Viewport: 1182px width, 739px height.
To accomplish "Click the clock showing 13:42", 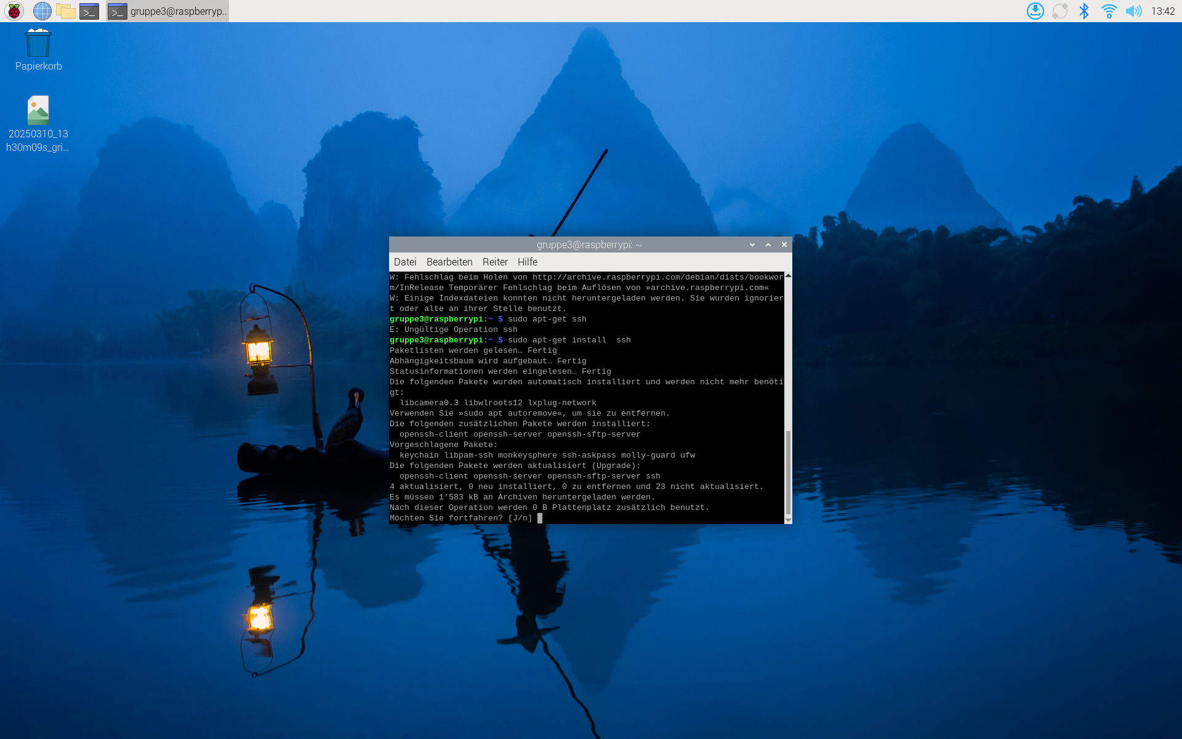I will coord(1162,11).
